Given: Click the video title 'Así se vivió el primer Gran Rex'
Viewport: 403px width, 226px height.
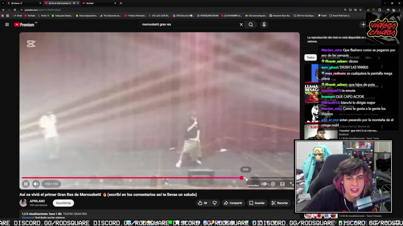Looking at the screenshot, I should click(108, 195).
